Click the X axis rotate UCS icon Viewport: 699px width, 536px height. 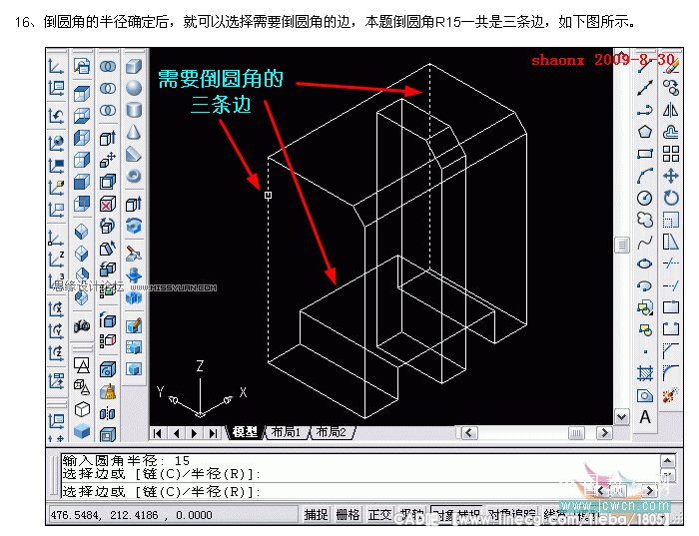pos(56,308)
